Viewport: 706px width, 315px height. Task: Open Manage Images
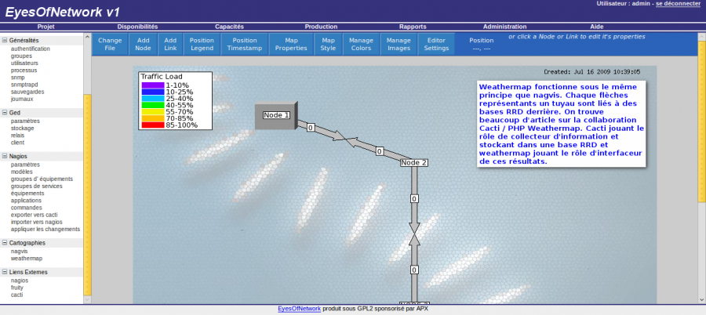pyautogui.click(x=398, y=44)
